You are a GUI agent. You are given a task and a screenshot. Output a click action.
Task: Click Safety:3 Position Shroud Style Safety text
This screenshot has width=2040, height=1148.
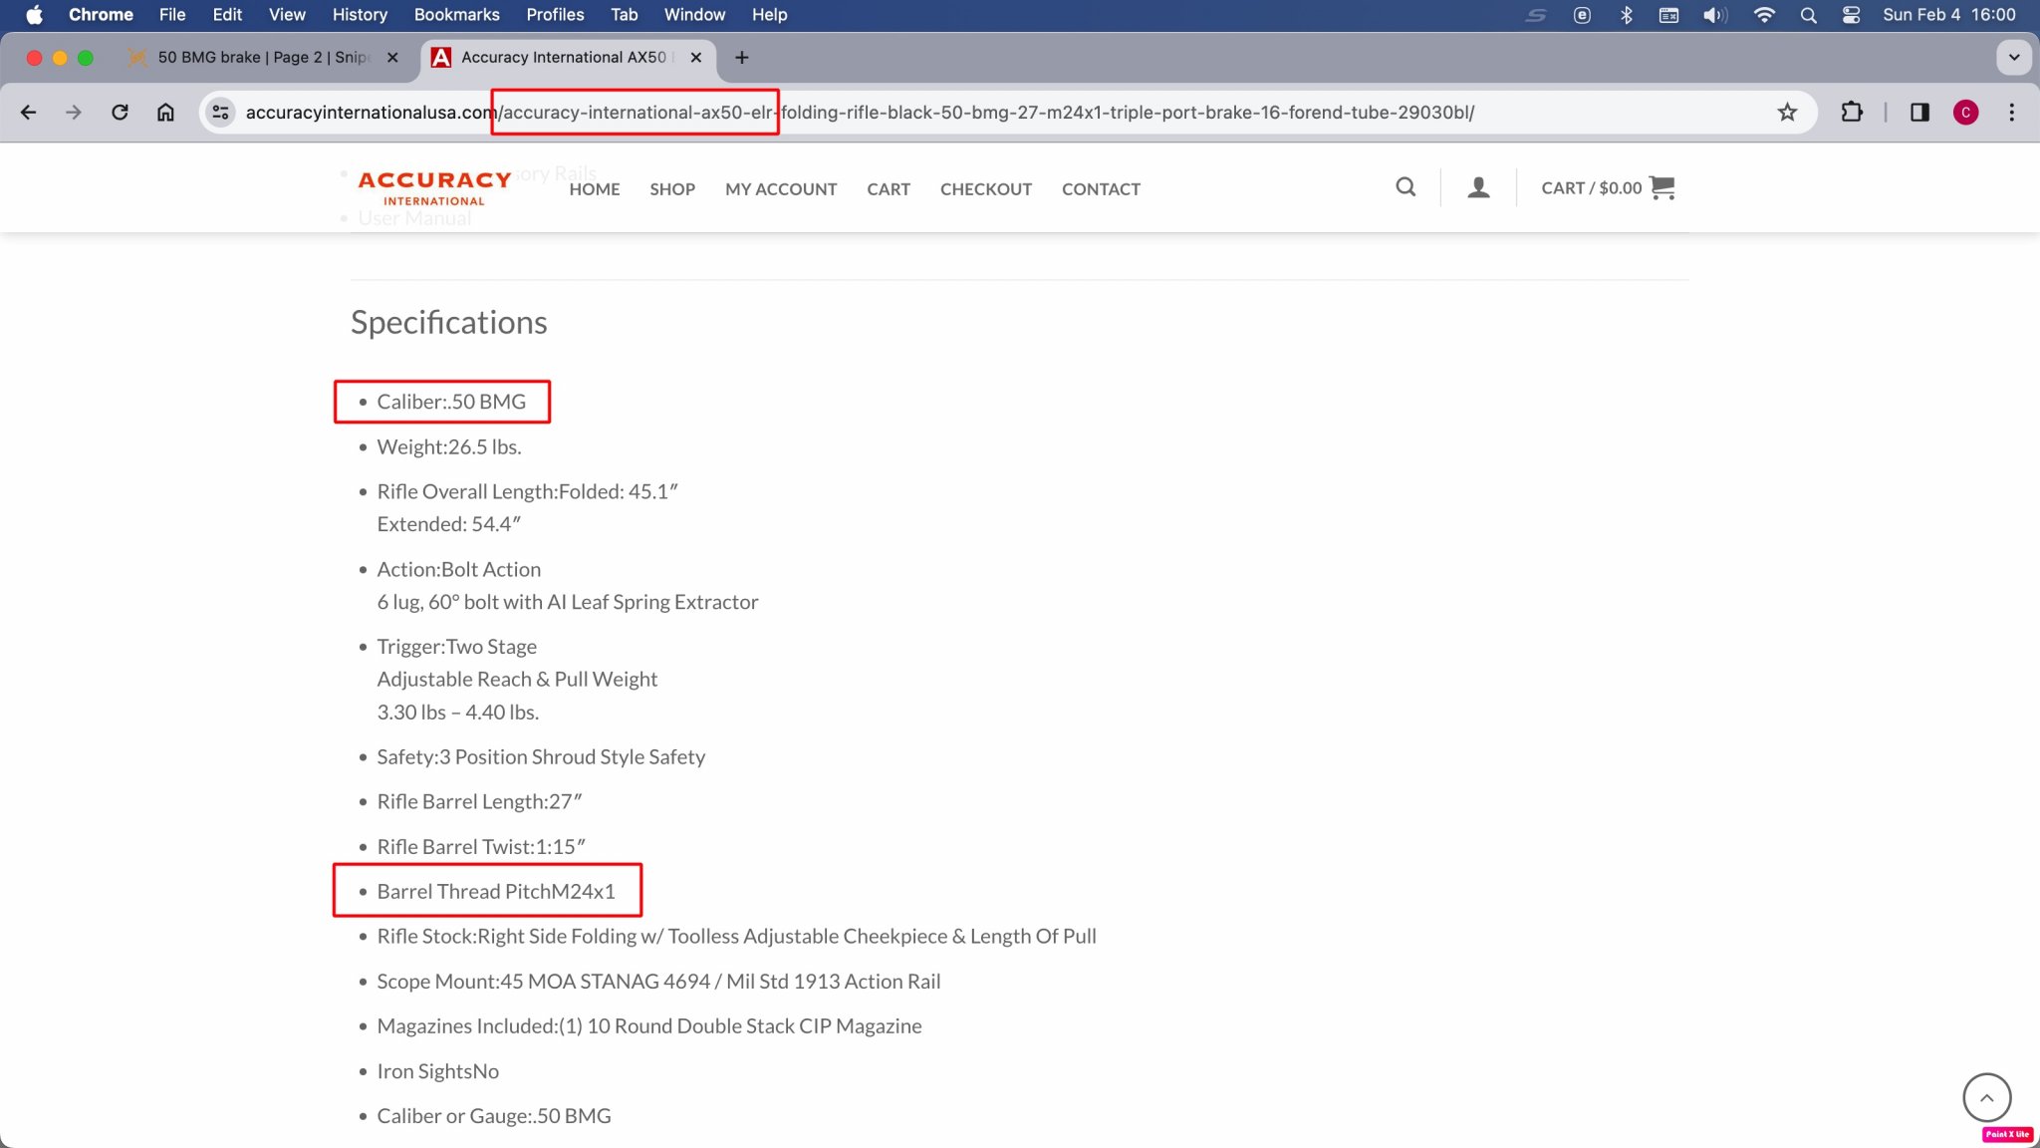click(x=541, y=757)
